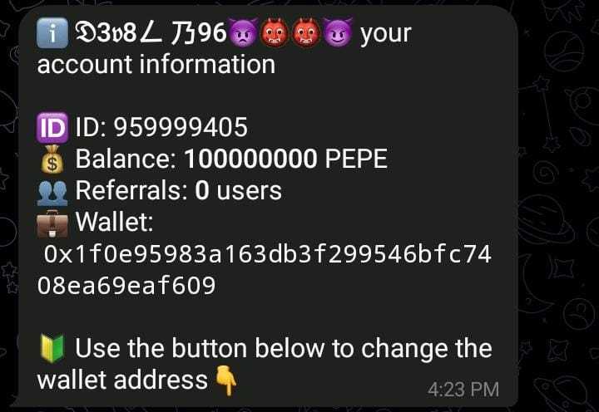Click the angry purple devil emoji

(244, 32)
